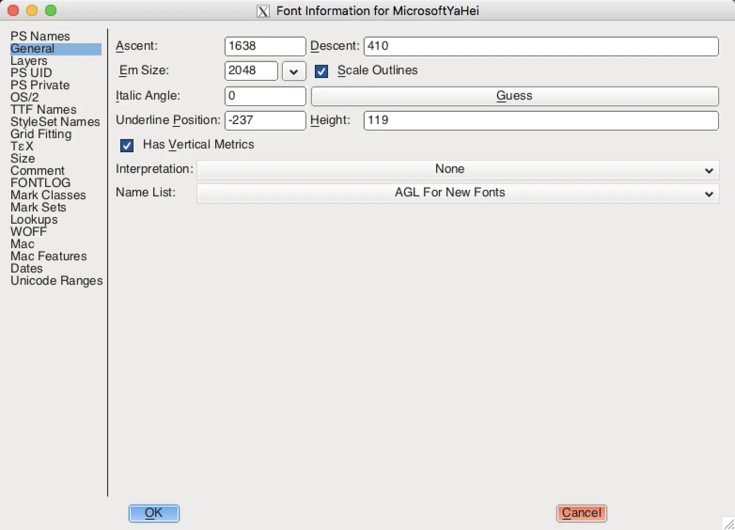735x530 pixels.
Task: Open FONTLOG section
Action: [40, 183]
